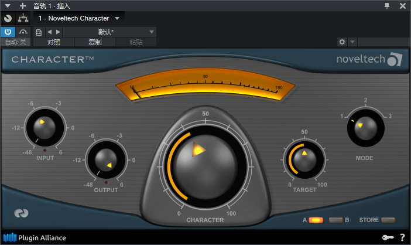The height and width of the screenshot is (245, 411).
Task: Add a new insert with the plus icon
Action: point(23,6)
